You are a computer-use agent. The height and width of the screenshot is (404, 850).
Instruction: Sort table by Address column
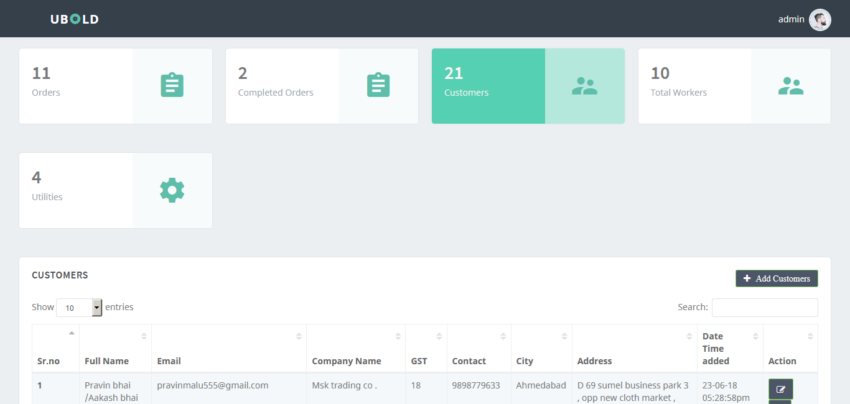[635, 348]
